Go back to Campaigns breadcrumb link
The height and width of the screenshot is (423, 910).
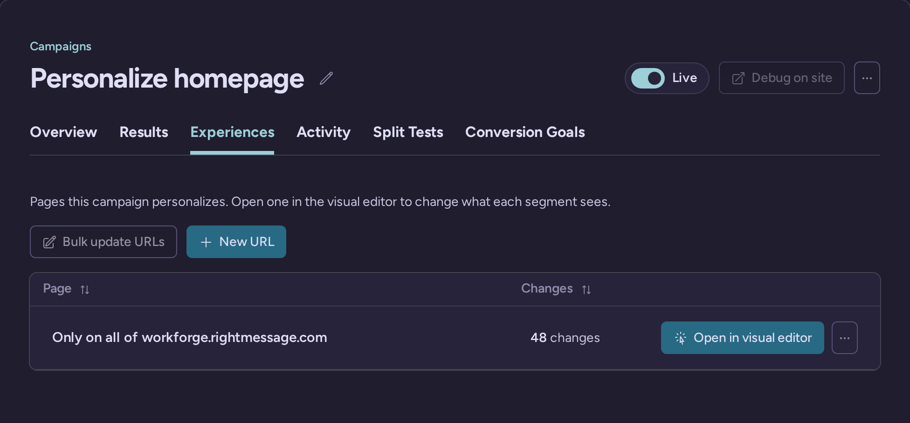[61, 46]
